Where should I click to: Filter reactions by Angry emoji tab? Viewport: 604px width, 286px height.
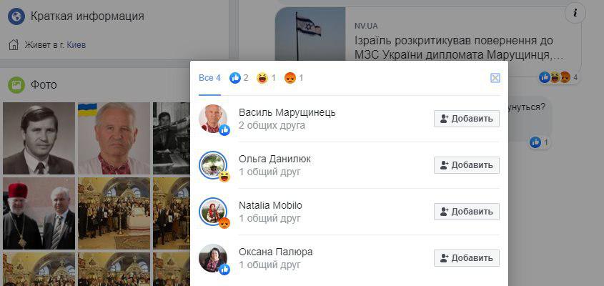pyautogui.click(x=294, y=78)
